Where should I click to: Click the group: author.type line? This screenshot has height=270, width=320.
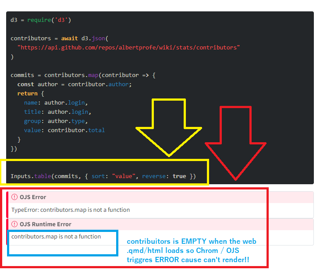[56, 121]
